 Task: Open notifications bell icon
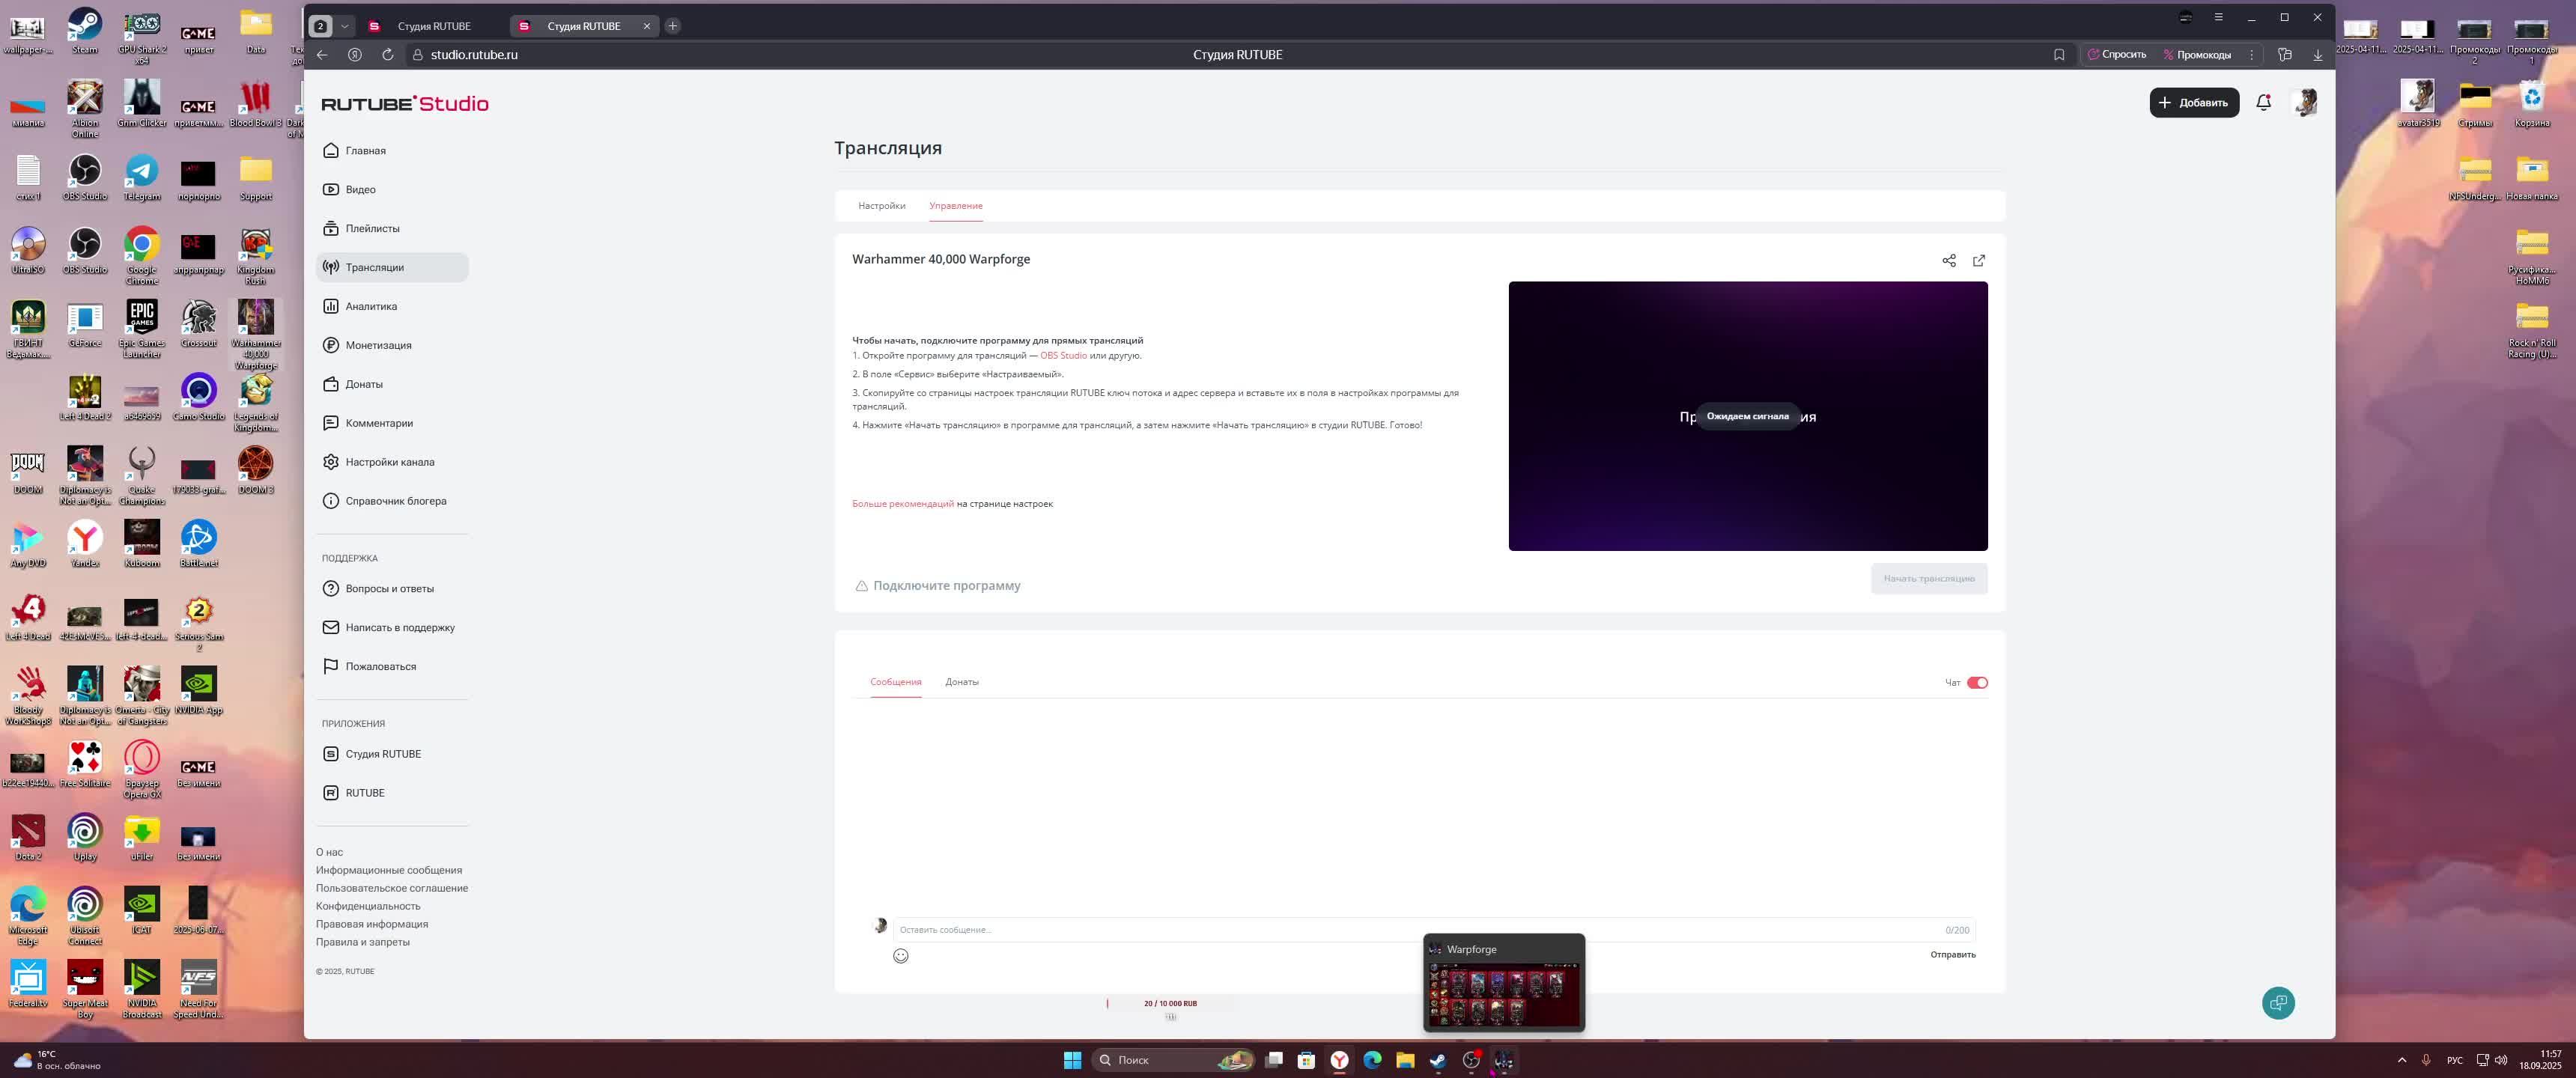2263,102
